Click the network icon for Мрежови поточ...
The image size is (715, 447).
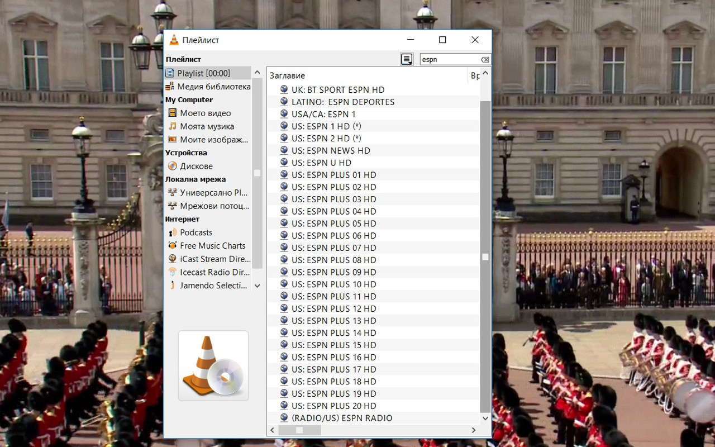pos(173,206)
